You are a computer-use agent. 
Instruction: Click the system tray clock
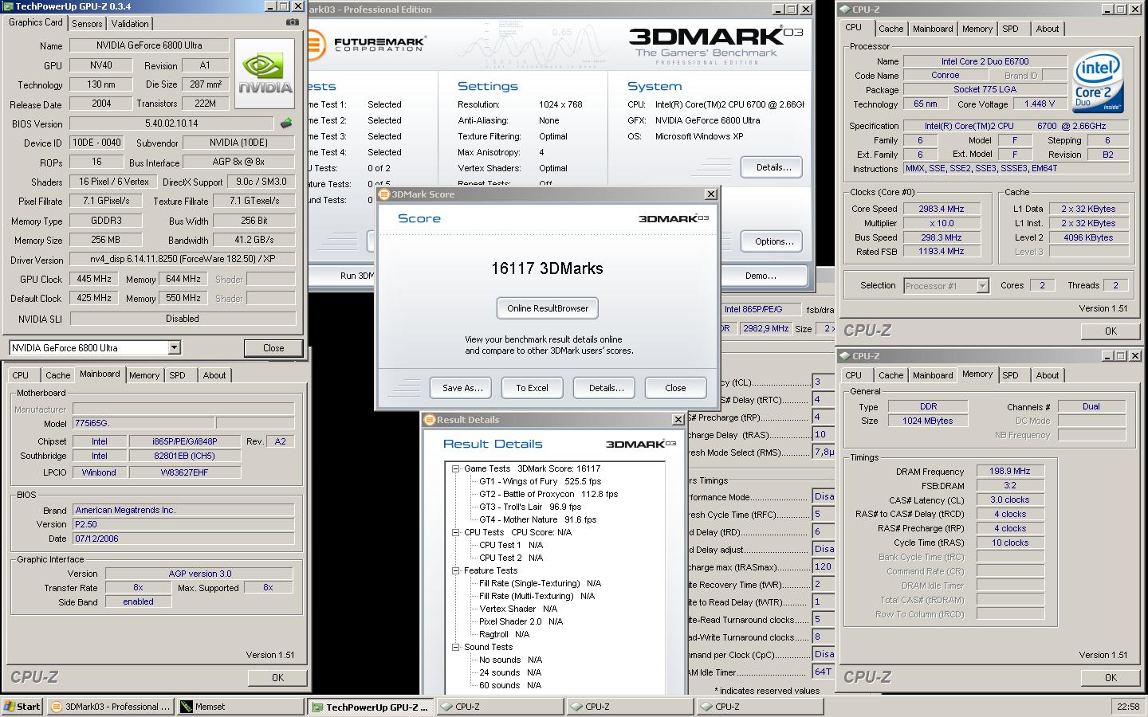(1128, 706)
